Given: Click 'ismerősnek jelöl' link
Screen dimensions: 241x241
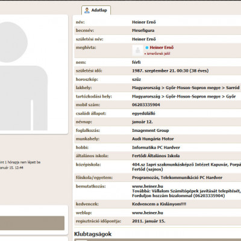Looking at the screenshot, I should [158, 54].
